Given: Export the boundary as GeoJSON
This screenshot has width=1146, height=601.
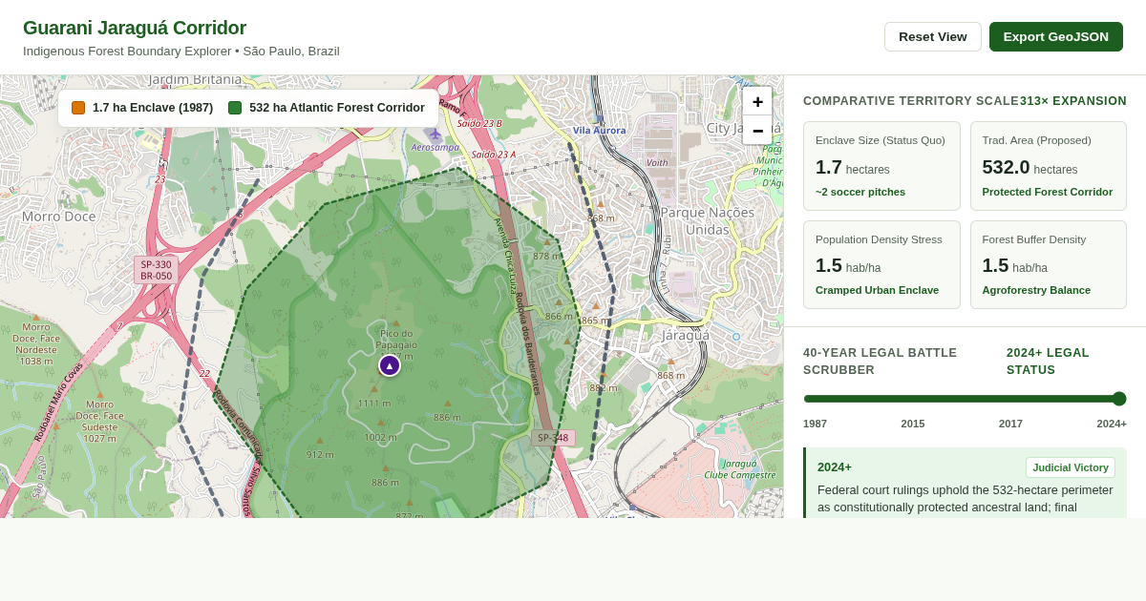Looking at the screenshot, I should click(x=1056, y=36).
